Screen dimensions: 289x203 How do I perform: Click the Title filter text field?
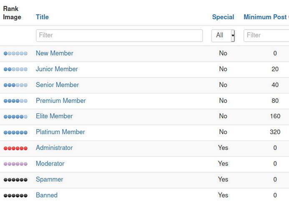pos(119,36)
